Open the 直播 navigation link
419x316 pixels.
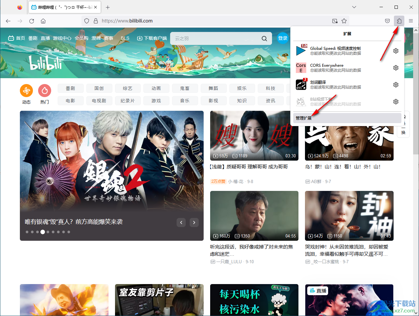pyautogui.click(x=45, y=38)
